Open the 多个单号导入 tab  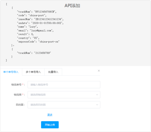[33, 72]
